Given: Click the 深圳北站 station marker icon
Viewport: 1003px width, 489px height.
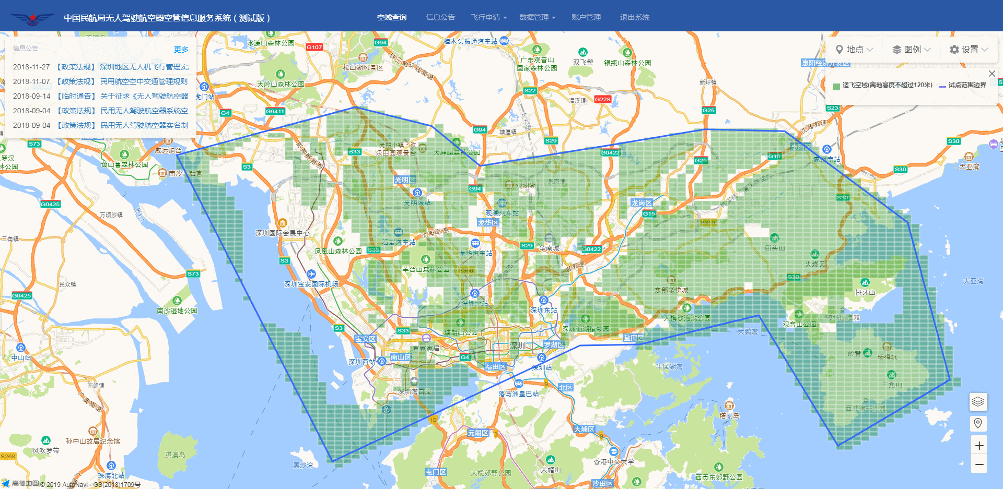Looking at the screenshot, I should point(474,293).
